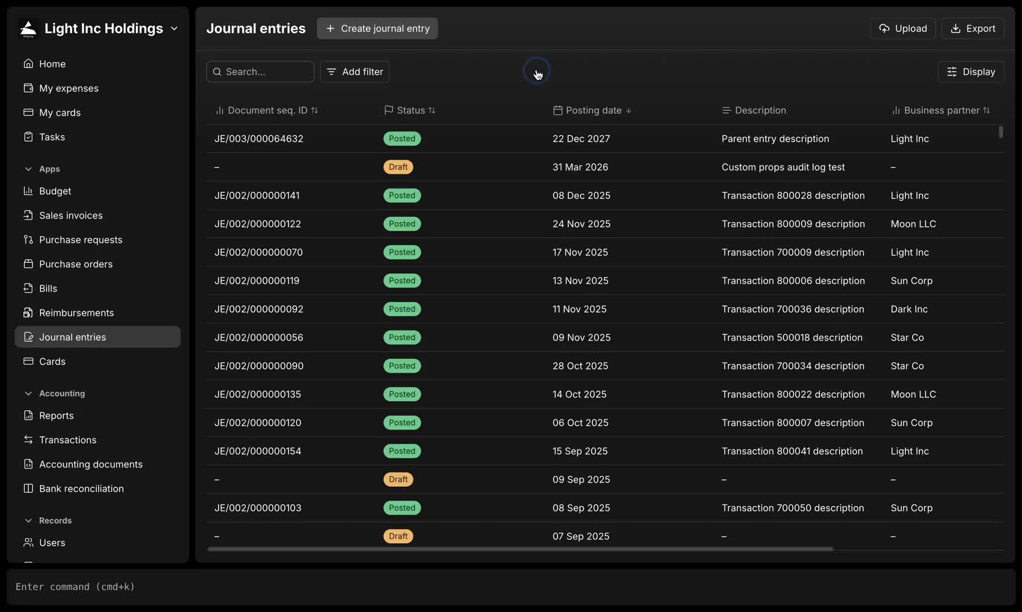The height and width of the screenshot is (612, 1022).
Task: Open the Budget app icon in sidebar
Action: [x=28, y=191]
